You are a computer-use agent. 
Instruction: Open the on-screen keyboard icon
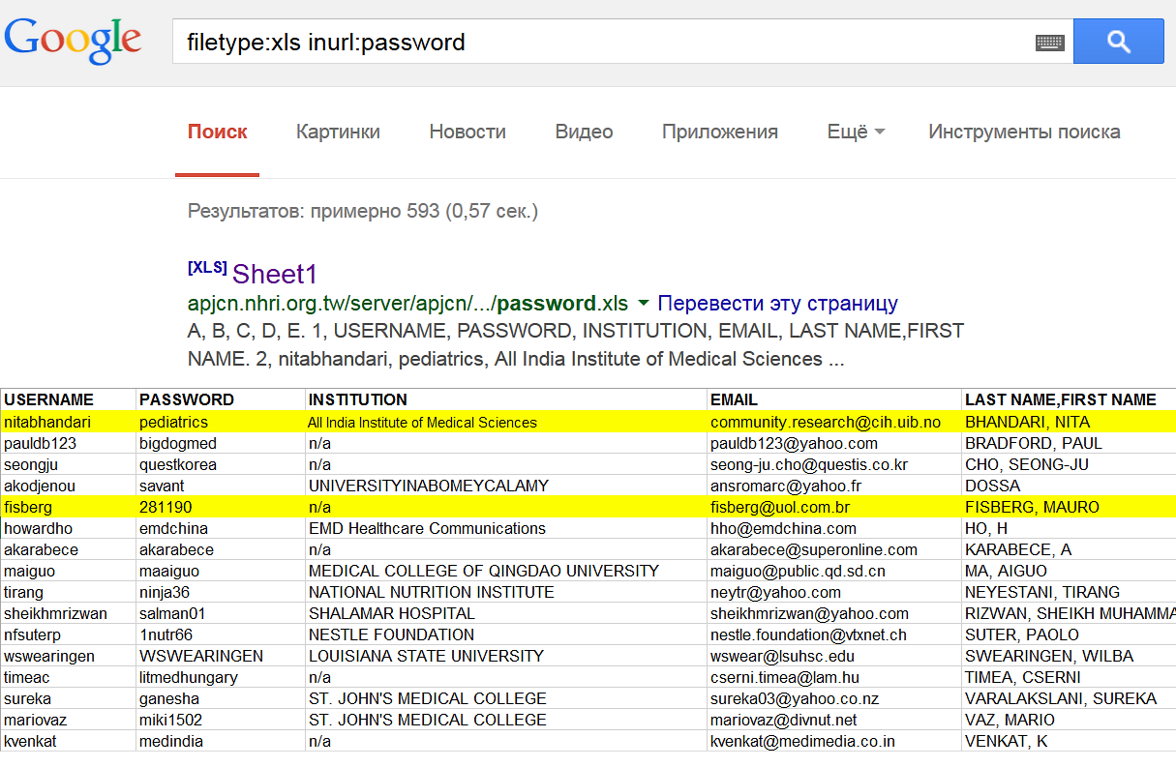1049,43
